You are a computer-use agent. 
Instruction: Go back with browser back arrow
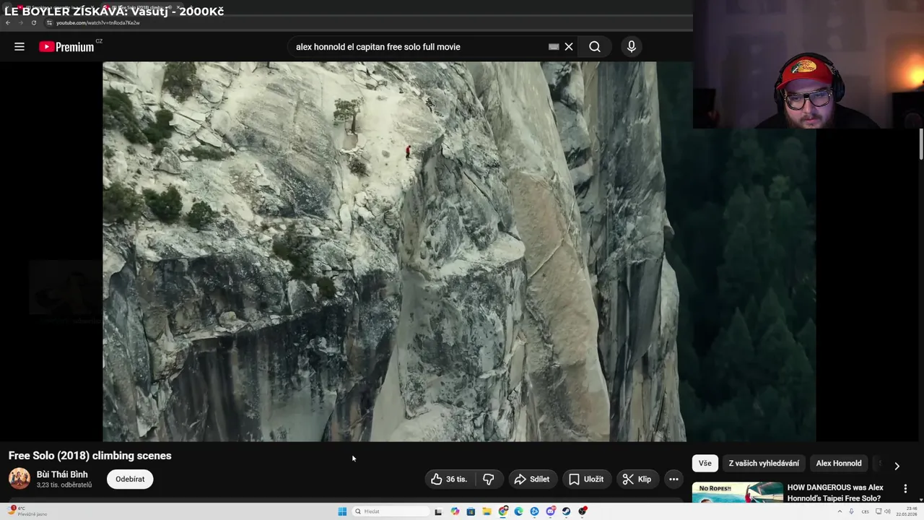coord(8,22)
